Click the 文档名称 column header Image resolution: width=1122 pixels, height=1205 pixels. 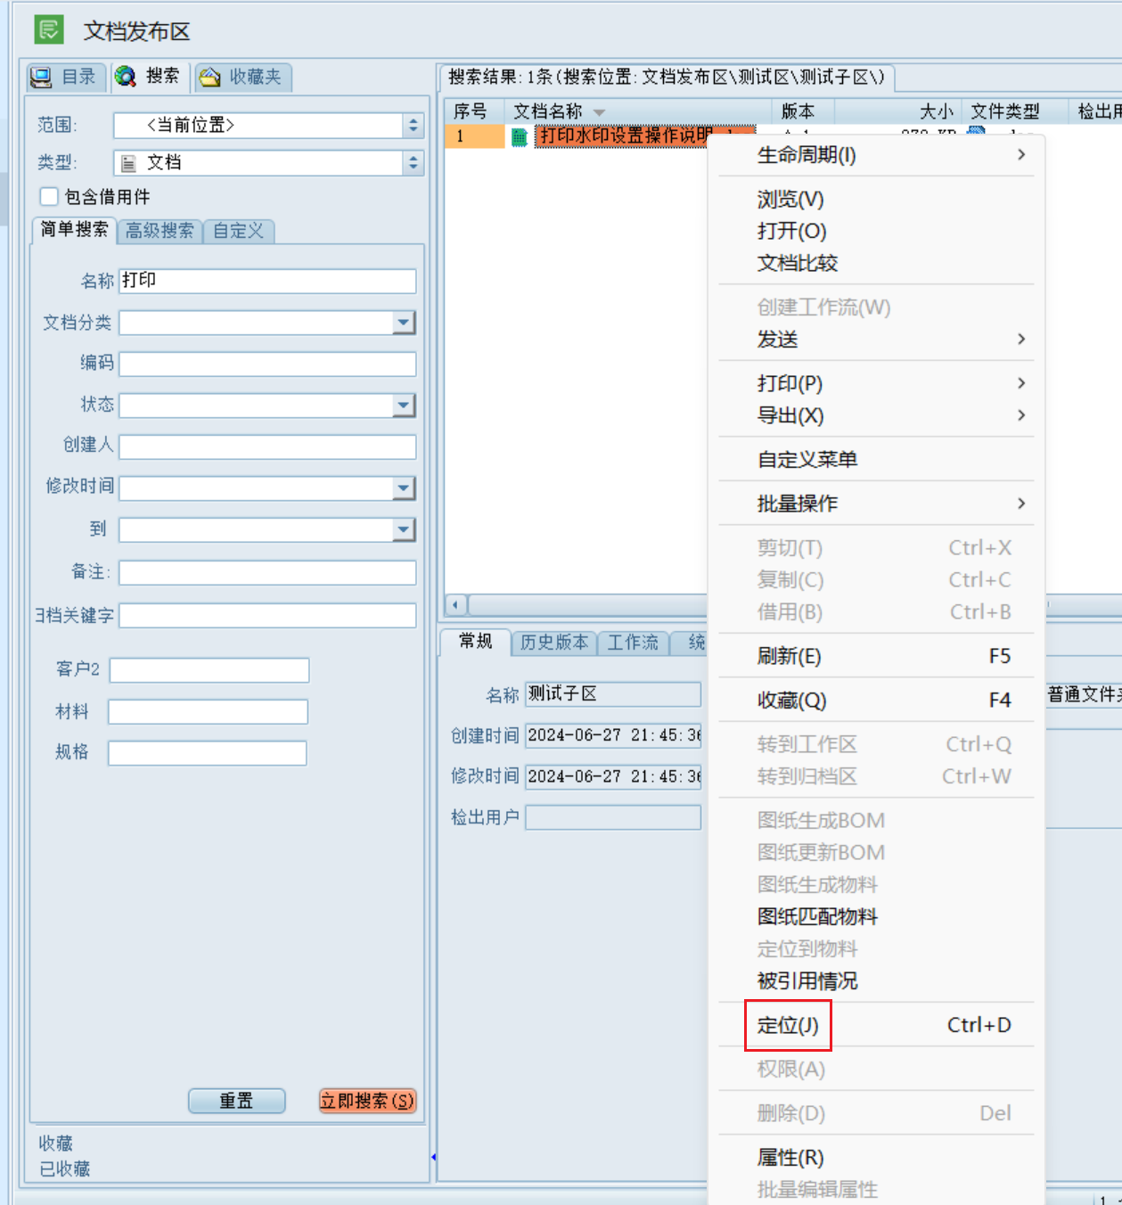pos(637,111)
